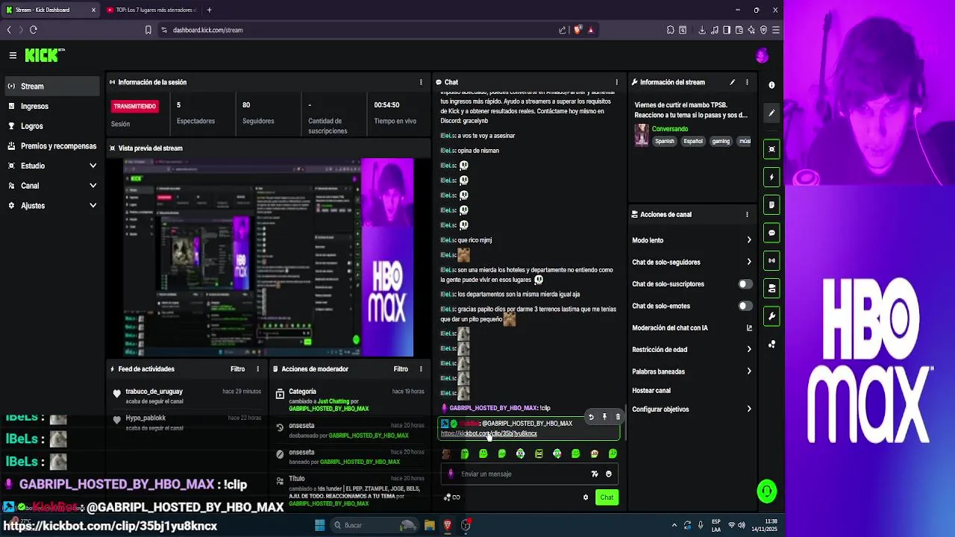Open the three-dot menu of the Chat panel

click(616, 82)
